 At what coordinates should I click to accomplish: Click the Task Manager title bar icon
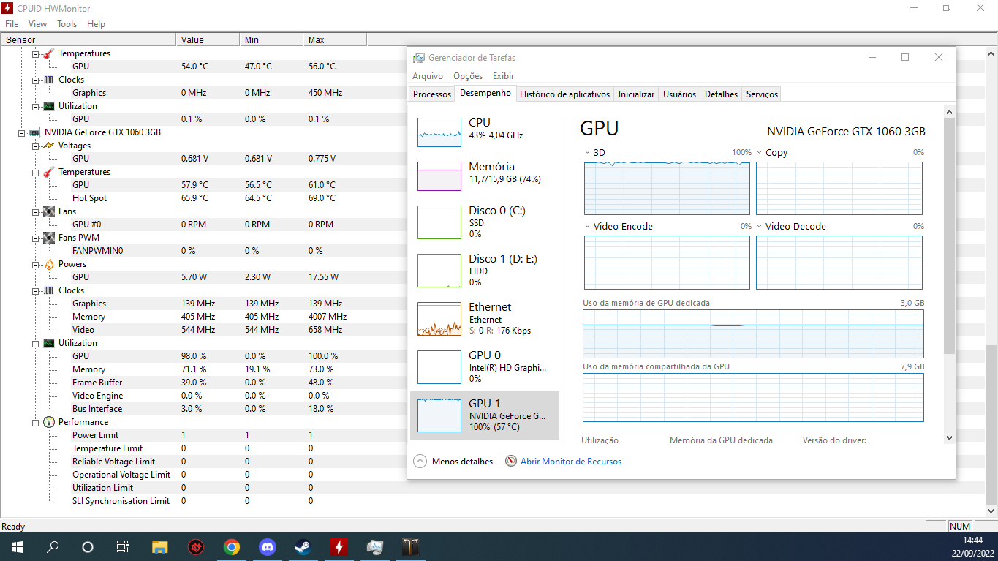coord(419,58)
